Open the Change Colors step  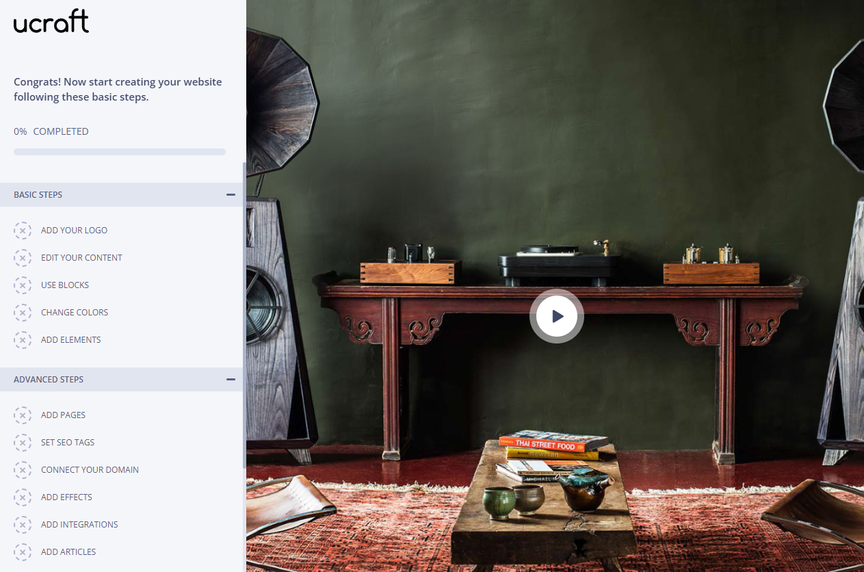[75, 313]
